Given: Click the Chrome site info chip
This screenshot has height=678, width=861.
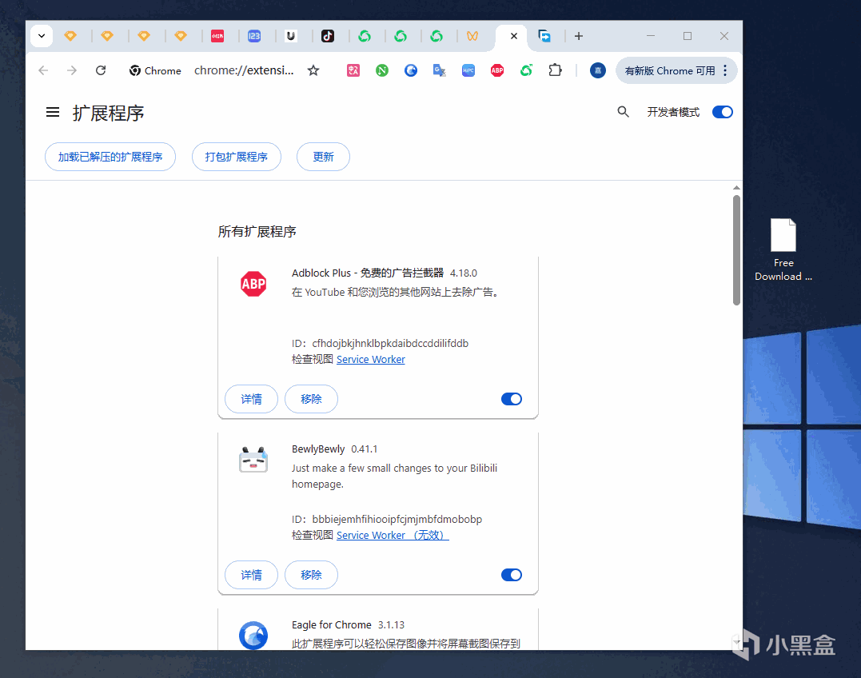Looking at the screenshot, I should [155, 71].
